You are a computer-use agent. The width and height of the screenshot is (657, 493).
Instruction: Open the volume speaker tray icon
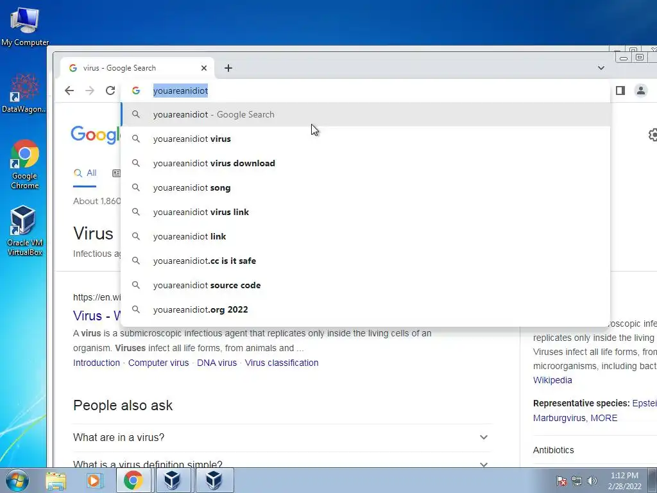click(x=592, y=480)
